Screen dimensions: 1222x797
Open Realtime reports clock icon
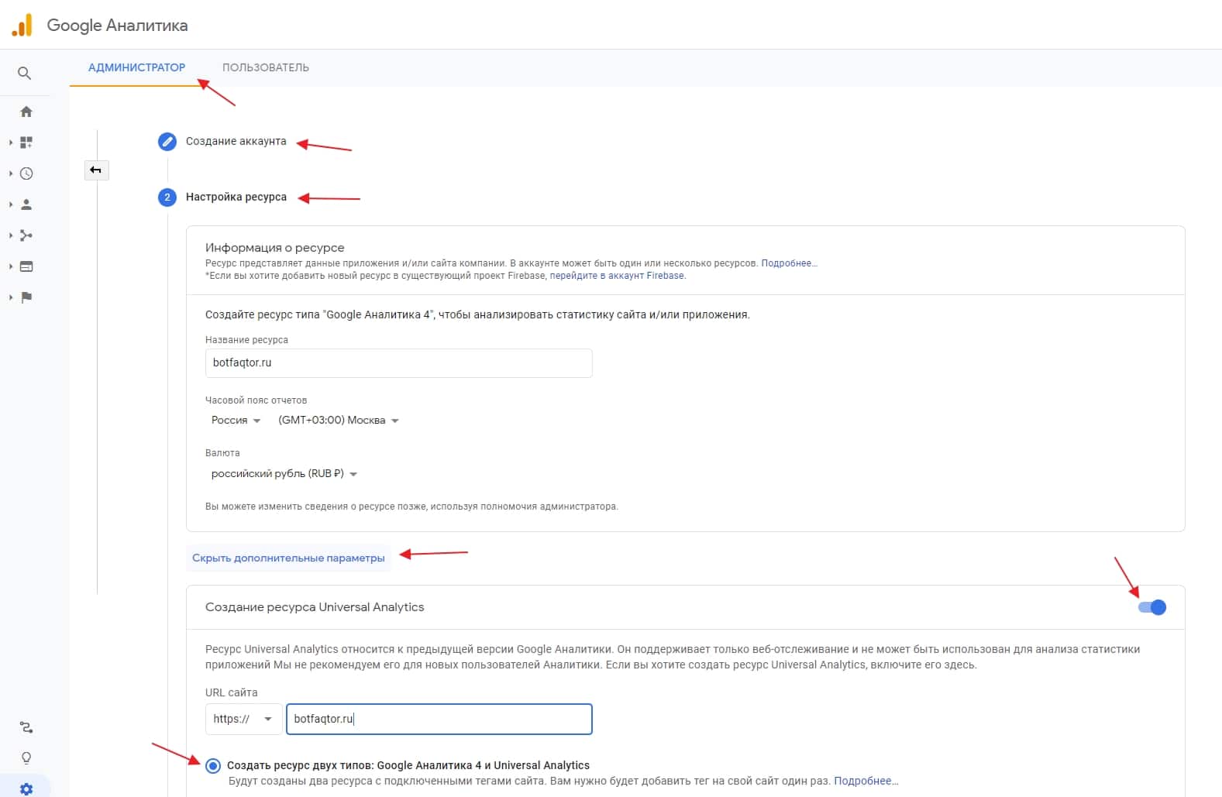(x=26, y=173)
